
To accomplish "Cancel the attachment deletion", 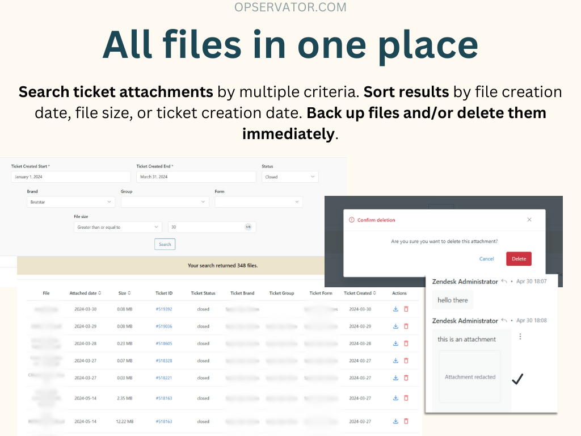I will (486, 259).
